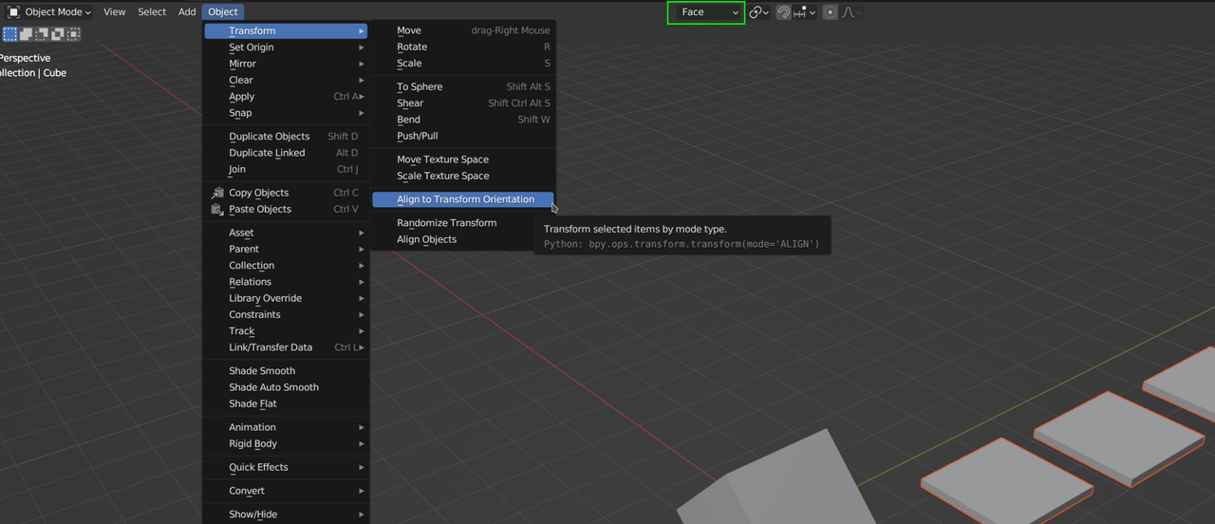The image size is (1215, 524).
Task: Open the View menu in header
Action: point(114,12)
